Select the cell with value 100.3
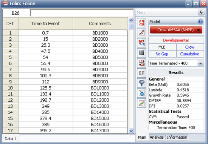The image size is (208, 144). coord(46,76)
